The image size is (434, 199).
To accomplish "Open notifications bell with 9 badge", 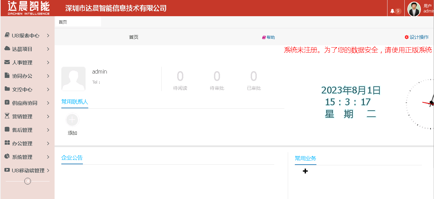I will click(396, 11).
